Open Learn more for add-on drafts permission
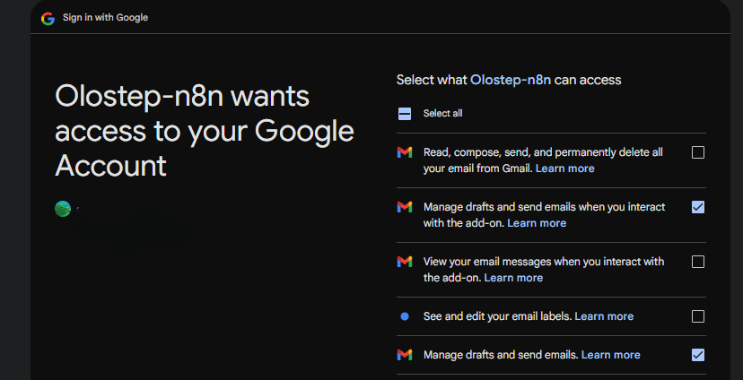The width and height of the screenshot is (743, 380). point(537,223)
